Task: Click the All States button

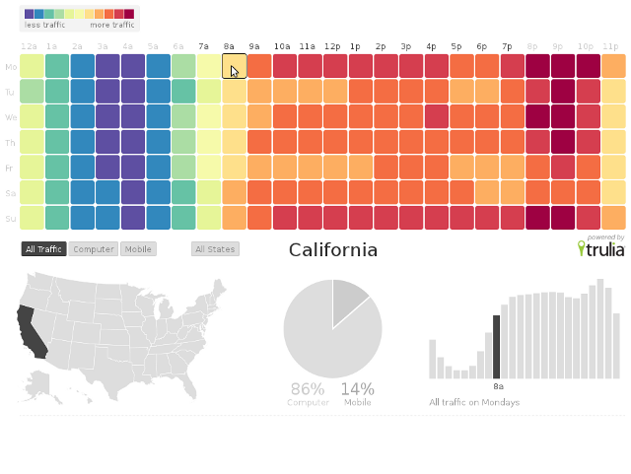Action: [215, 249]
